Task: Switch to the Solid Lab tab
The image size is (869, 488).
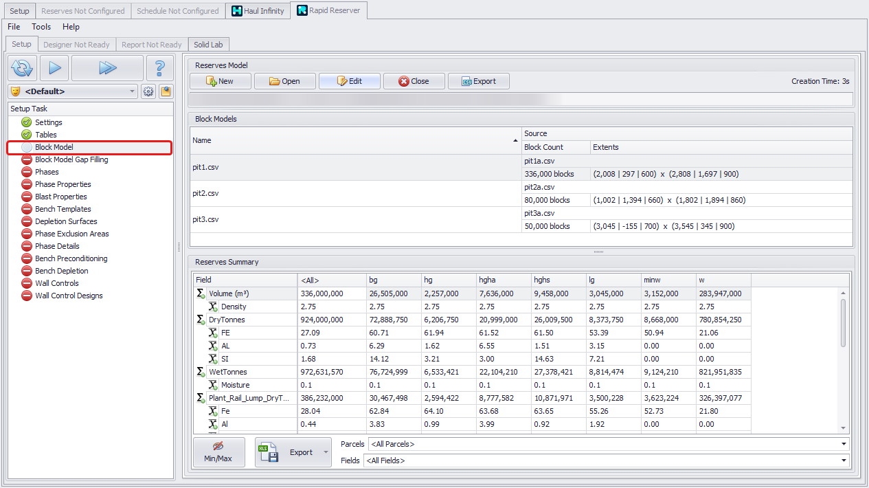Action: tap(207, 45)
